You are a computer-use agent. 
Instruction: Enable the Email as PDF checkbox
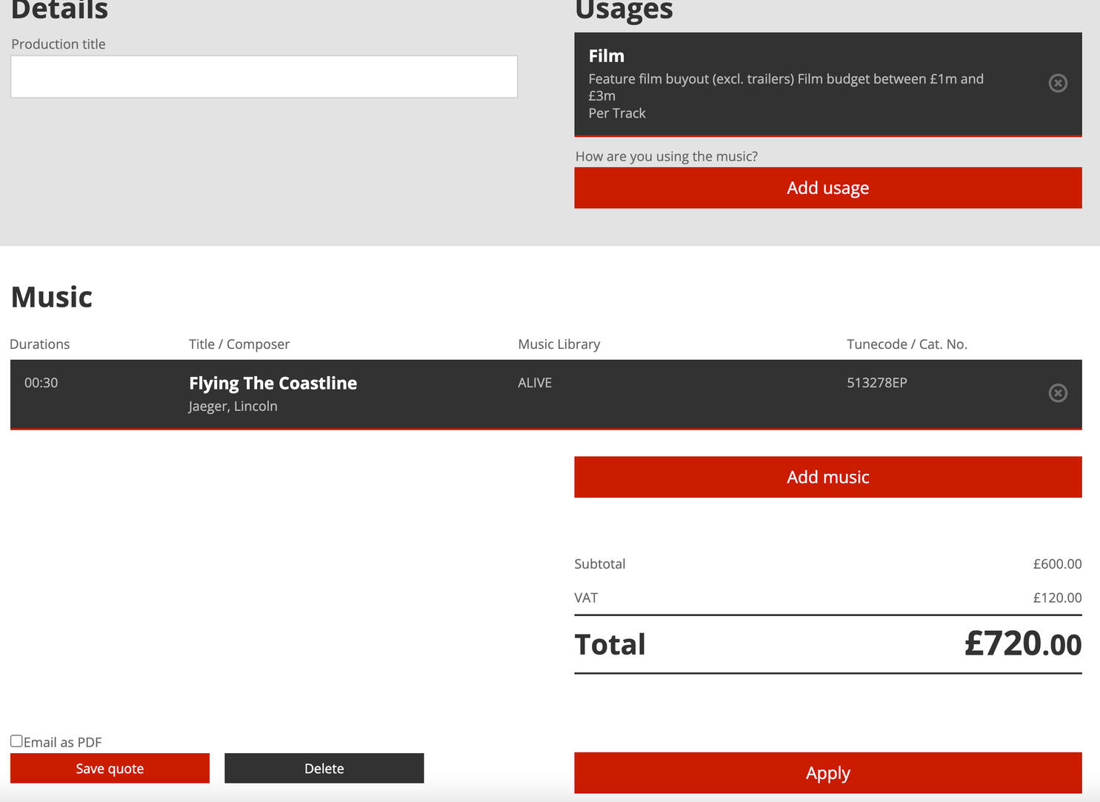click(x=16, y=741)
